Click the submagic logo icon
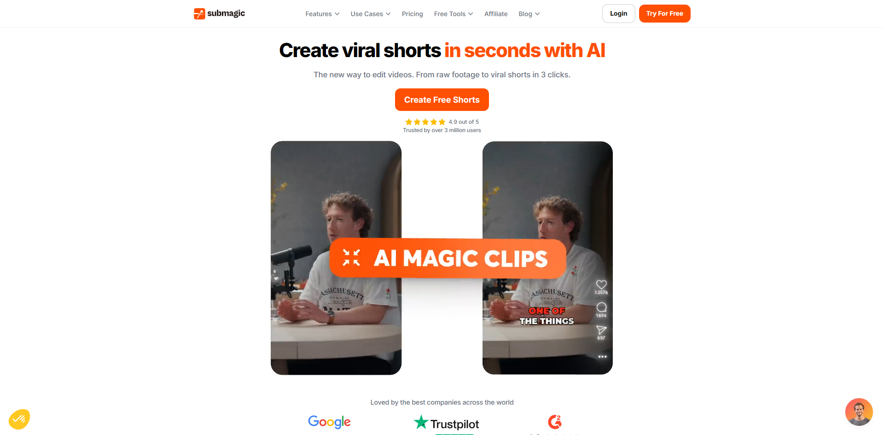This screenshot has width=884, height=435. point(199,14)
